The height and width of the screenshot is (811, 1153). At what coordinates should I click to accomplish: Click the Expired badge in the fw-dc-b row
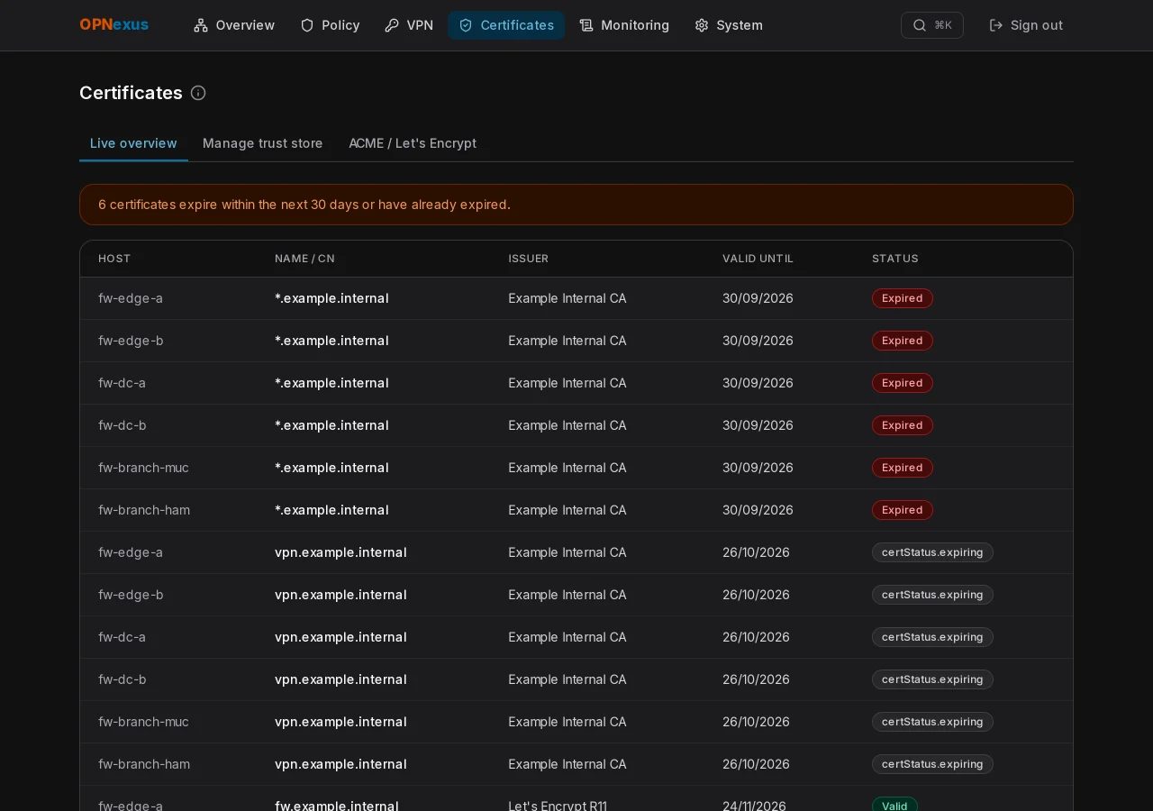tap(903, 425)
